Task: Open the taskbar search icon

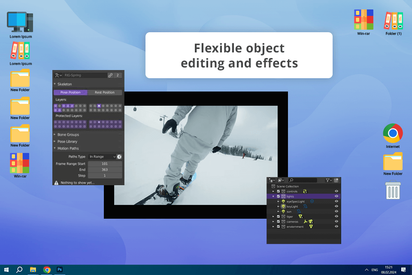Action: tap(19, 269)
